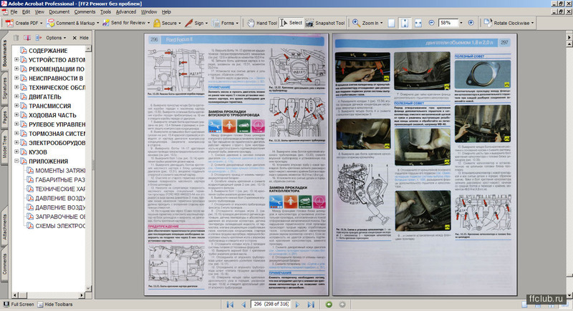Open the File menu
The image size is (573, 311).
14,11
